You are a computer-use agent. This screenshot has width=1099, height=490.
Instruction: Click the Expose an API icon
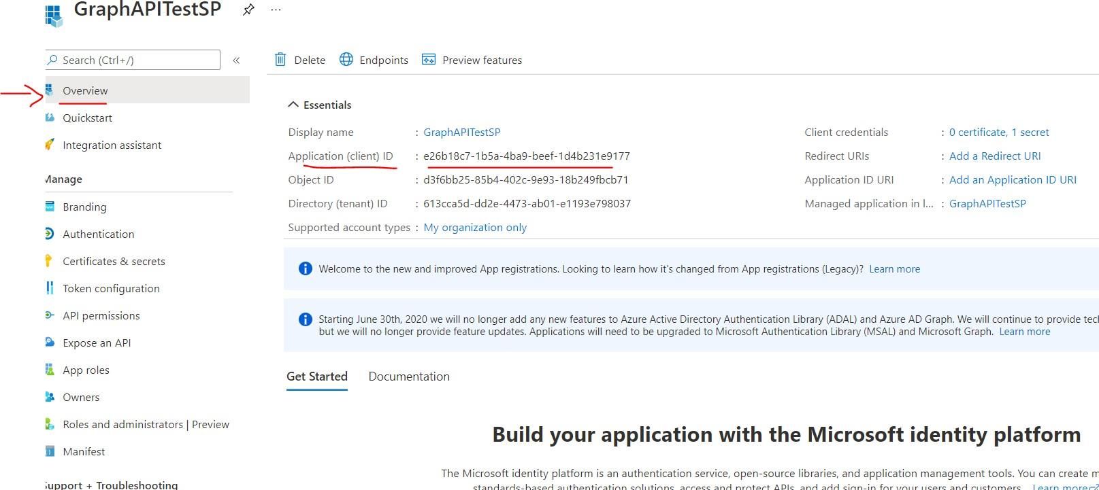49,343
